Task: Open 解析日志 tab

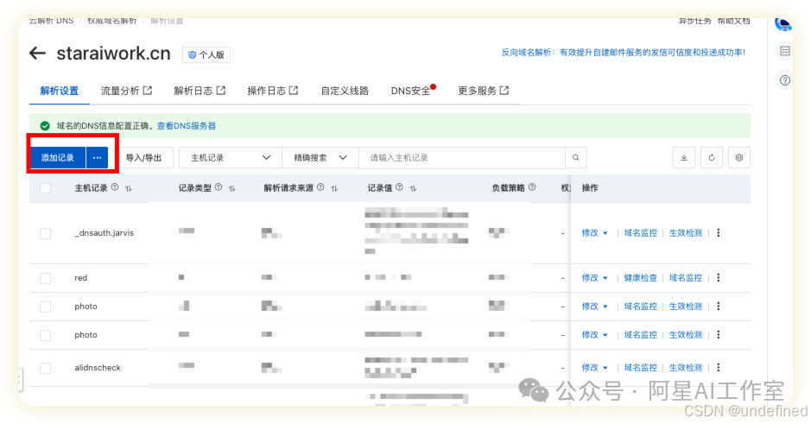Action: 200,91
